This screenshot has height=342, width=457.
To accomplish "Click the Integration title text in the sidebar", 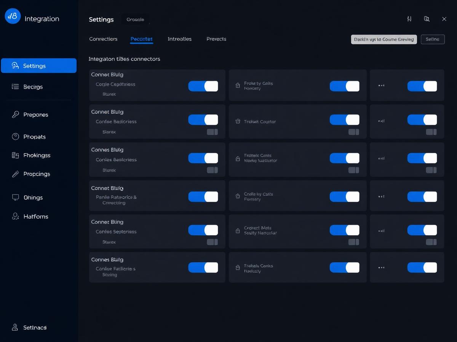I will [x=42, y=19].
